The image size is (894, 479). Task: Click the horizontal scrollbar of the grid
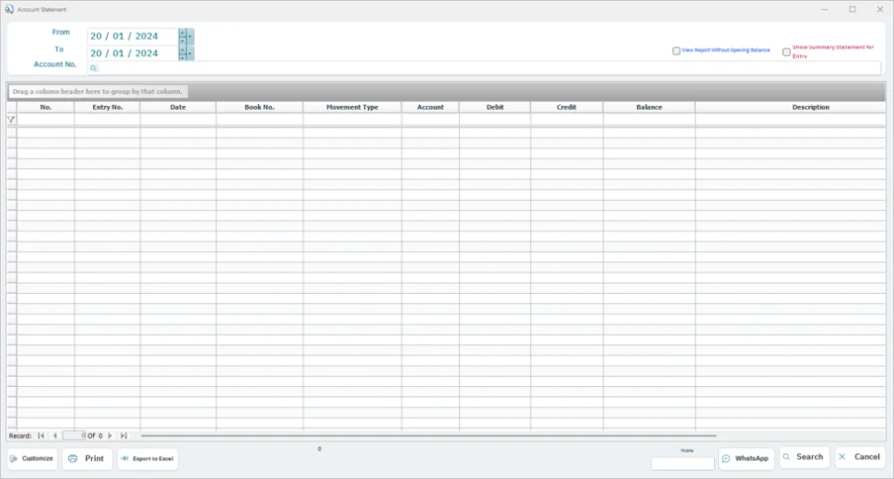pyautogui.click(x=428, y=435)
